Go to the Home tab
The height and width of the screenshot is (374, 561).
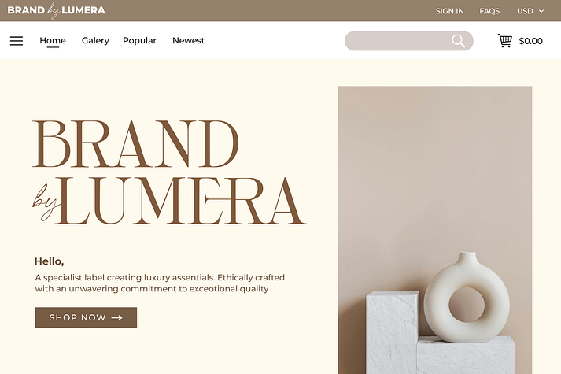53,40
